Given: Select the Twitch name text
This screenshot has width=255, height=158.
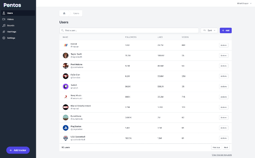Looking at the screenshot, I should pos(74,85).
